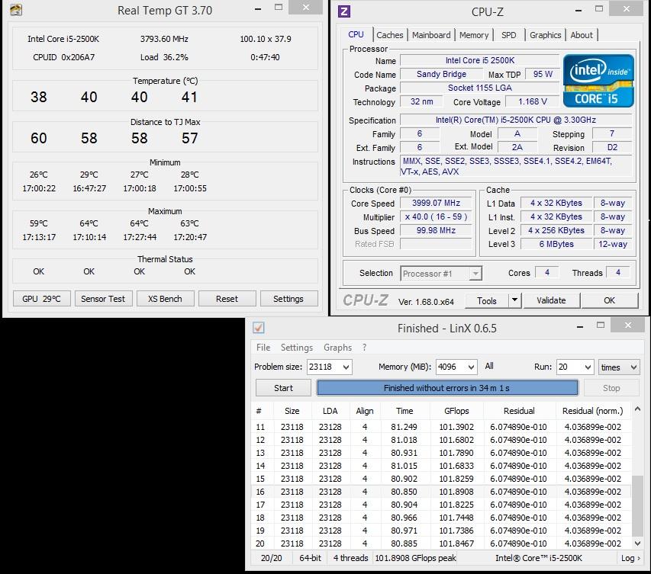651x574 pixels.
Task: Open the About tab in CPU-Z
Action: pyautogui.click(x=582, y=35)
